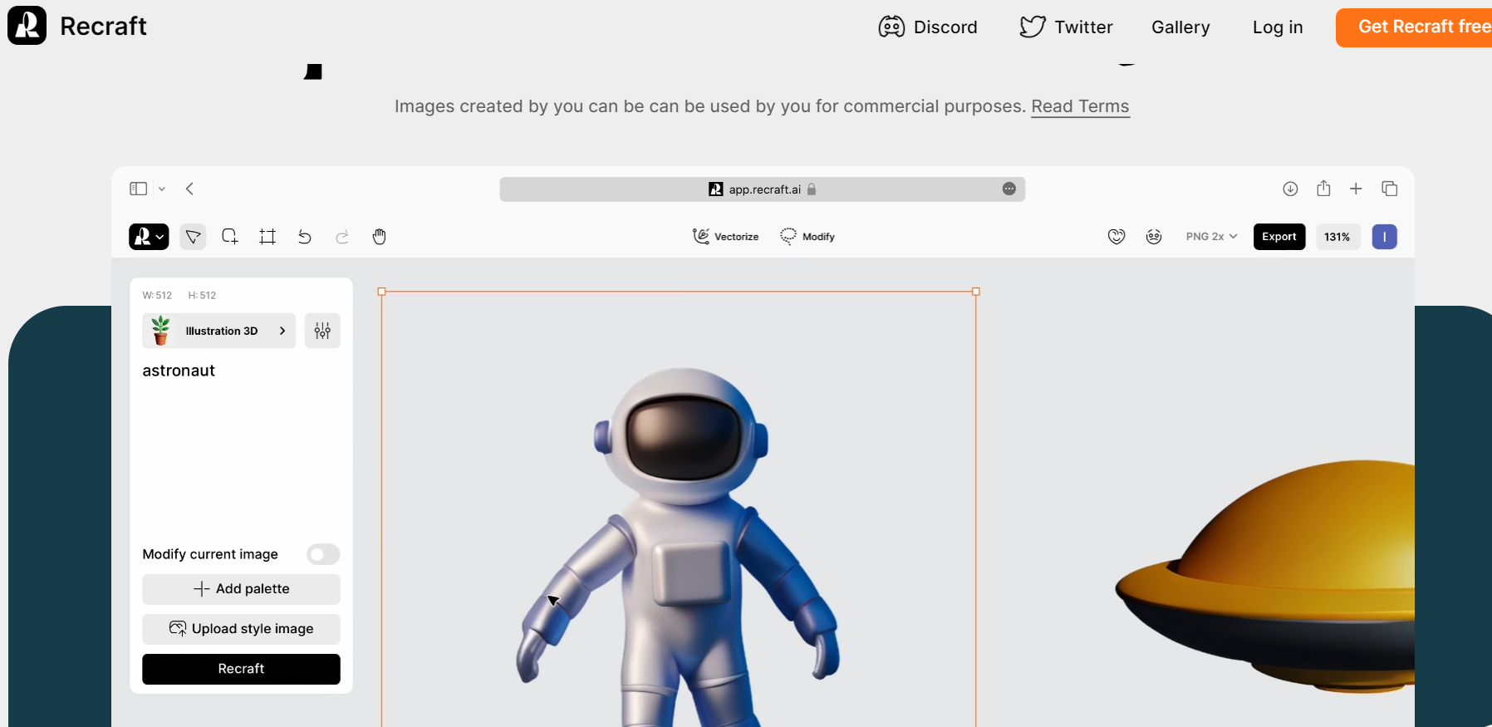Screen dimensions: 1492x727
Task: Select the add shape lasso tool
Action: [230, 237]
